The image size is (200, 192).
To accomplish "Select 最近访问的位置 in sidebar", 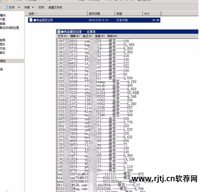I will [10, 28].
